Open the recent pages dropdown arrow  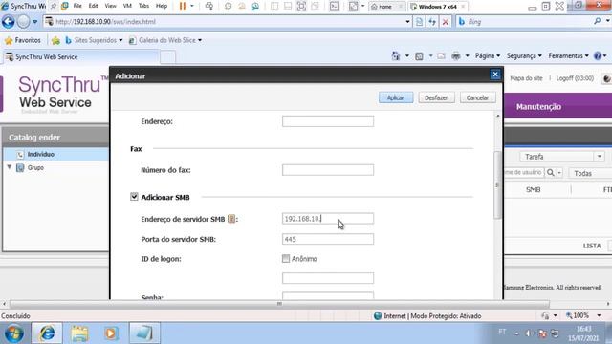click(34, 22)
